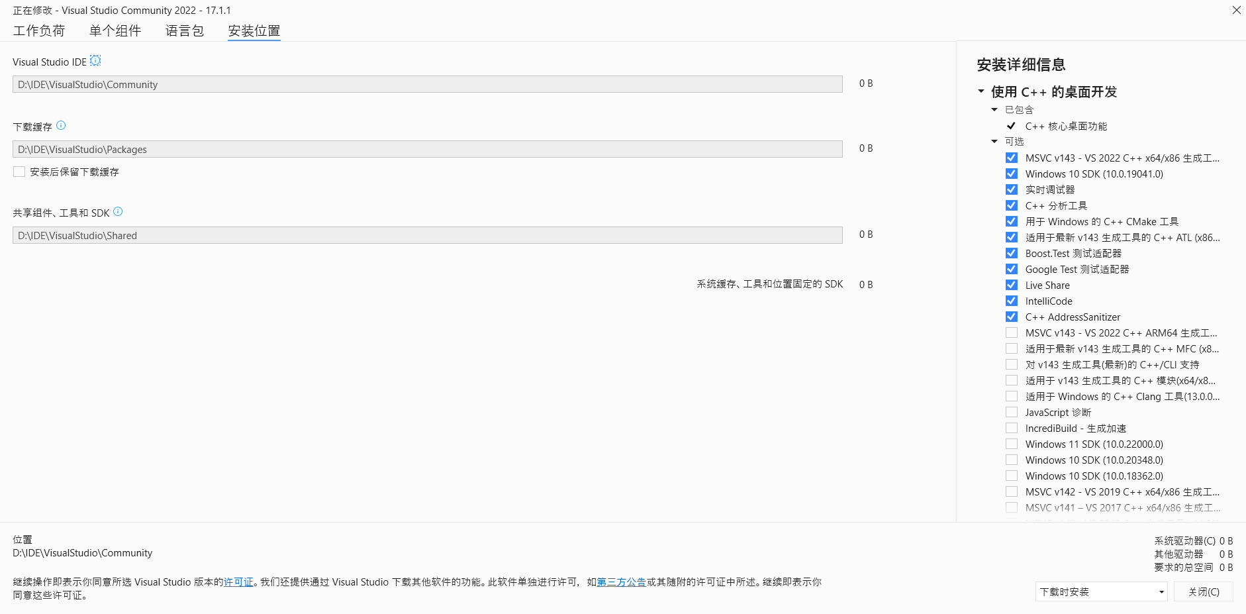
Task: Open the 第三方公告 link
Action: (x=621, y=582)
